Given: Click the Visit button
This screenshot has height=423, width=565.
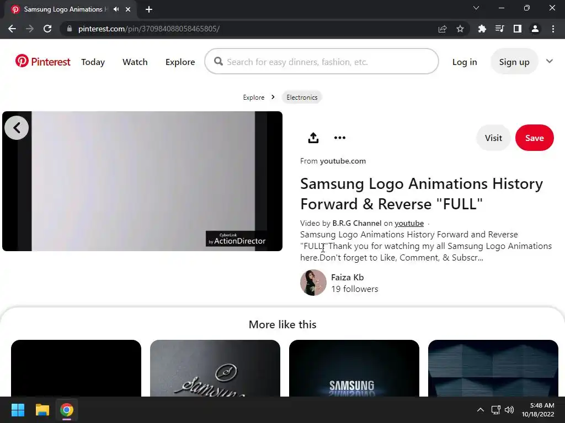Looking at the screenshot, I should pyautogui.click(x=493, y=138).
